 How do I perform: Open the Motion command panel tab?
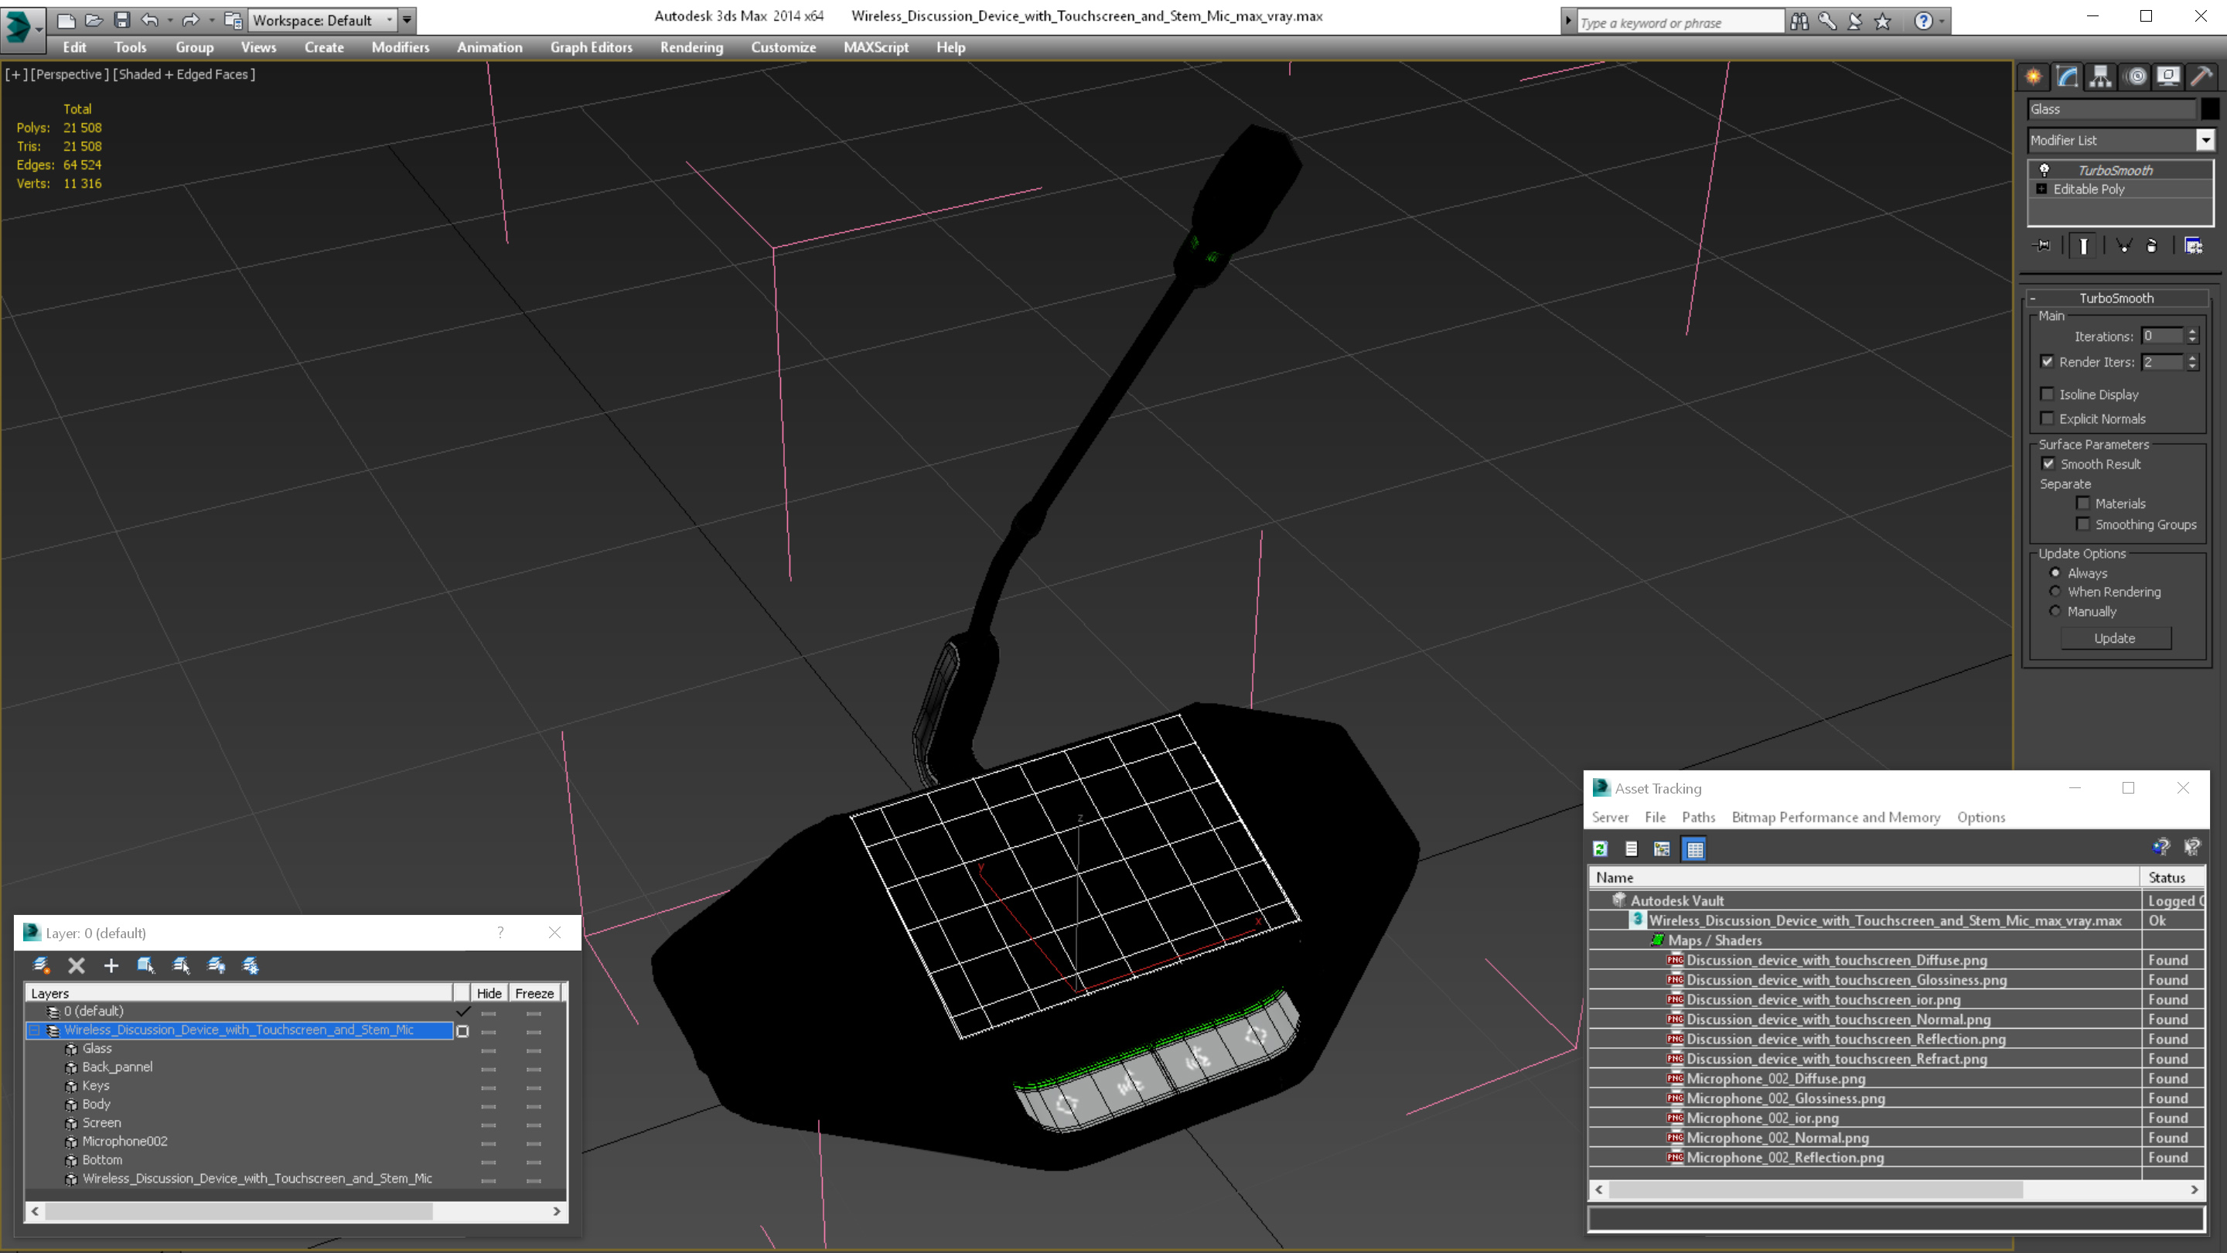pyautogui.click(x=2137, y=76)
